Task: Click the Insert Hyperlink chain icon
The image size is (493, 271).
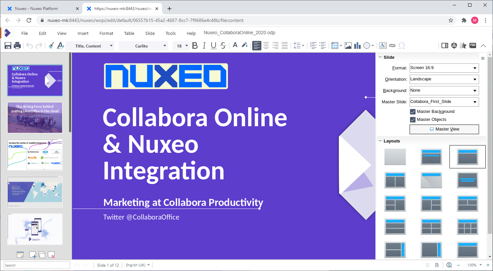Action: [x=392, y=45]
